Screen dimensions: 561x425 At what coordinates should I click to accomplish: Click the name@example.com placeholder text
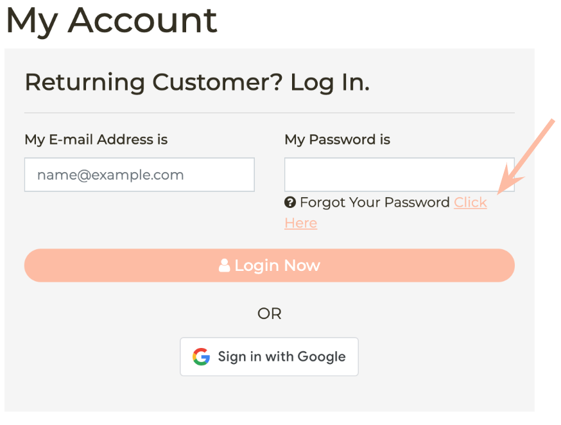110,175
